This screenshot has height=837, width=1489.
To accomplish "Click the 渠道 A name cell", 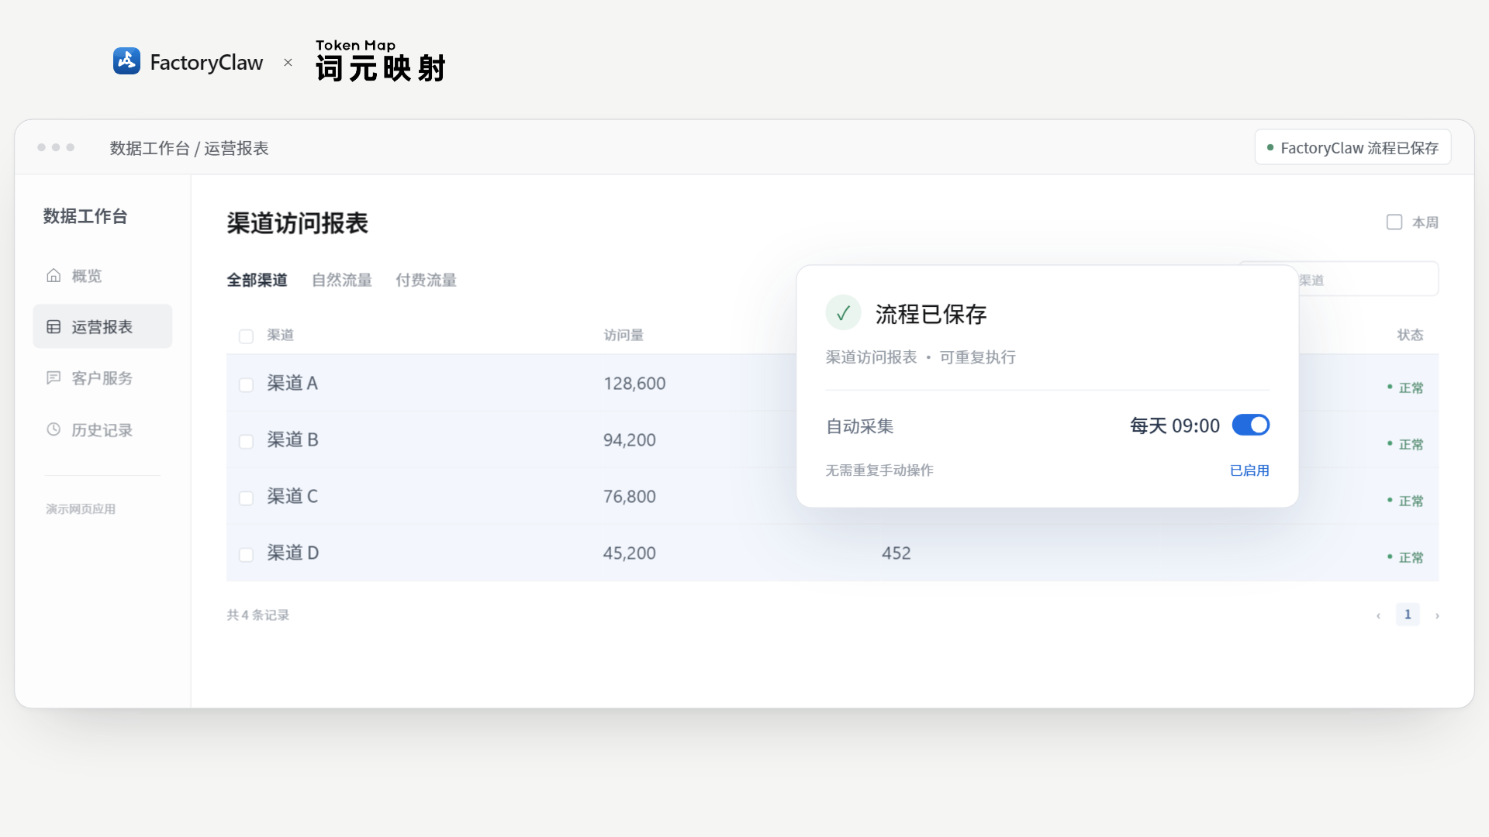I will point(292,383).
